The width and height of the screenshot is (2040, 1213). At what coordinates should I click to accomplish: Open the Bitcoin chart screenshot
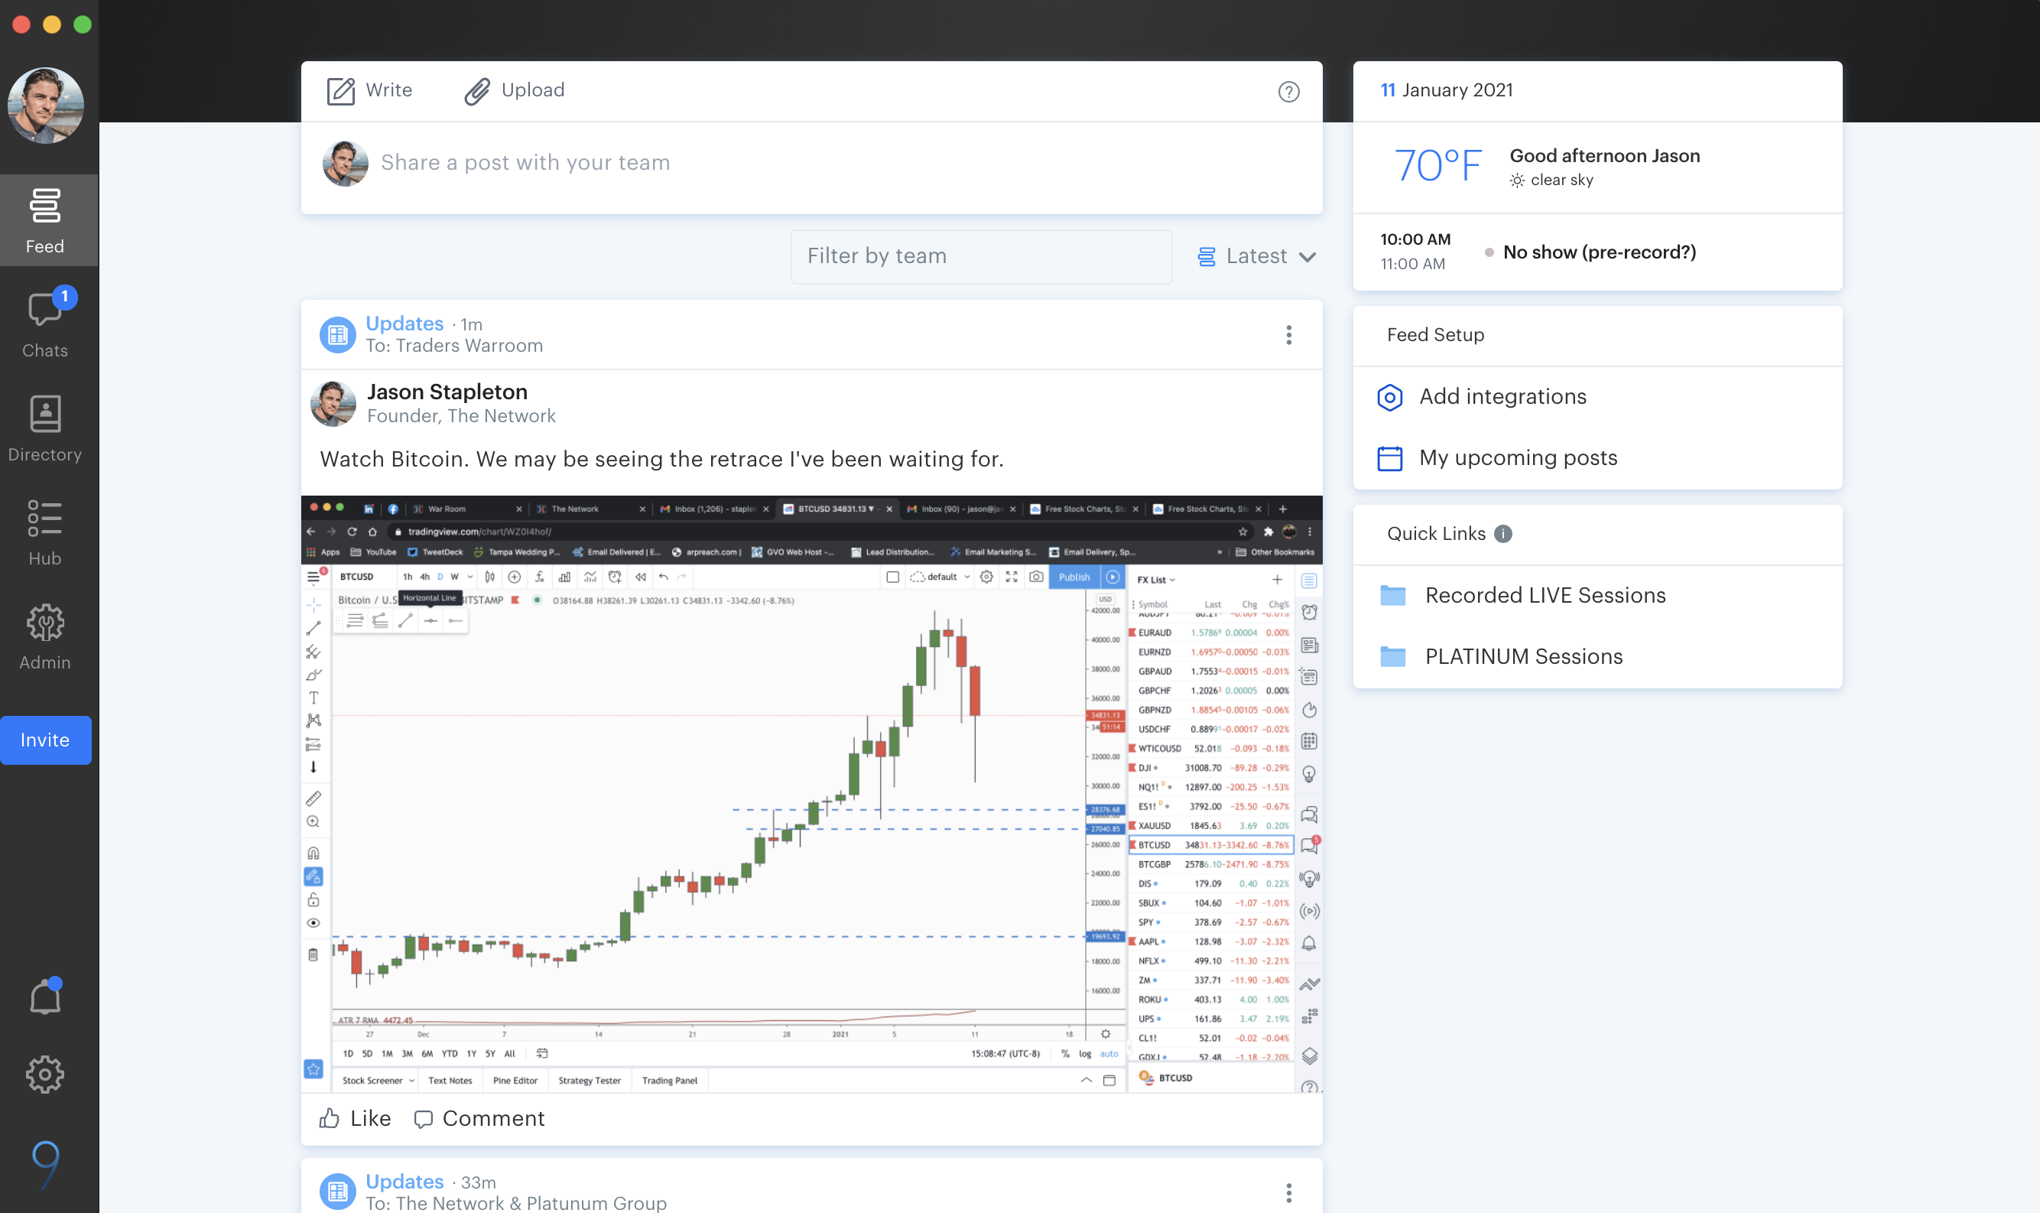point(811,794)
